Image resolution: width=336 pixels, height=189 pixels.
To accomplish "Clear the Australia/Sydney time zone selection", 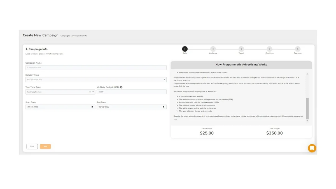I will pyautogui.click(x=90, y=92).
